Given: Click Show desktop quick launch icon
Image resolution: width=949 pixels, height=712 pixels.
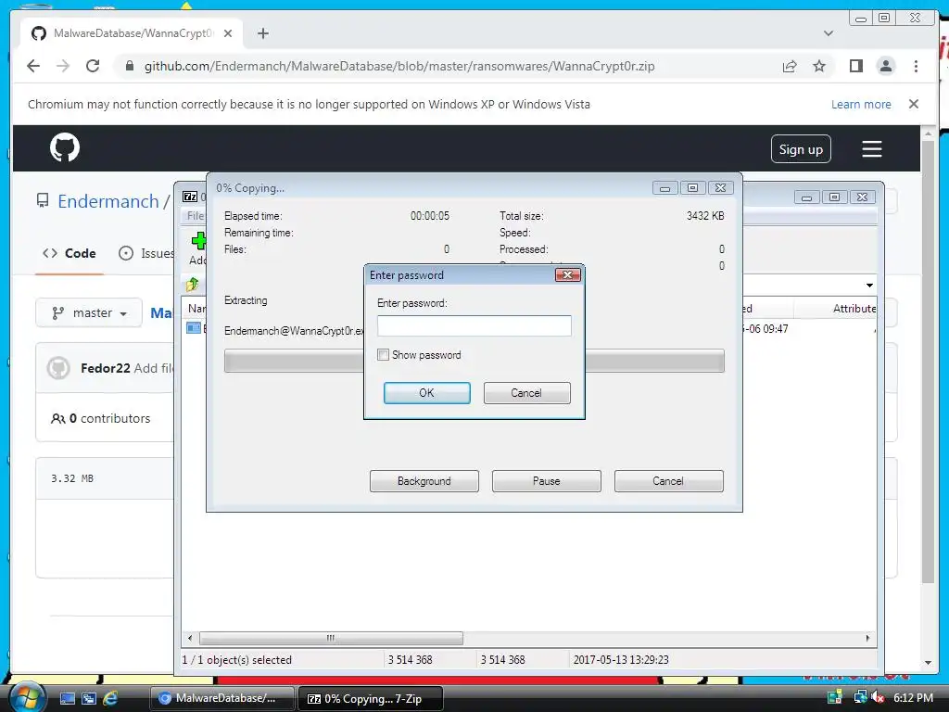Looking at the screenshot, I should pyautogui.click(x=67, y=699).
